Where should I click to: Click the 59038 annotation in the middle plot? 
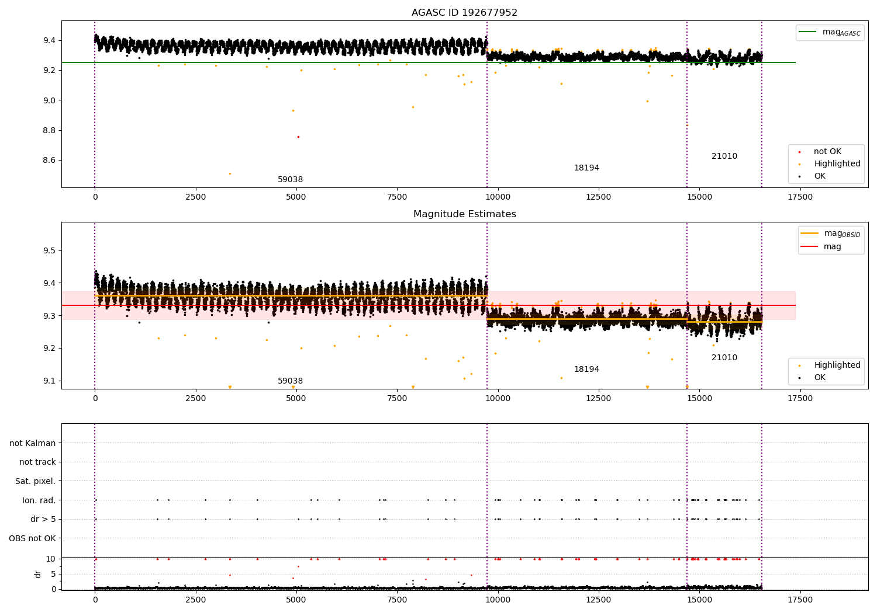[x=290, y=381]
